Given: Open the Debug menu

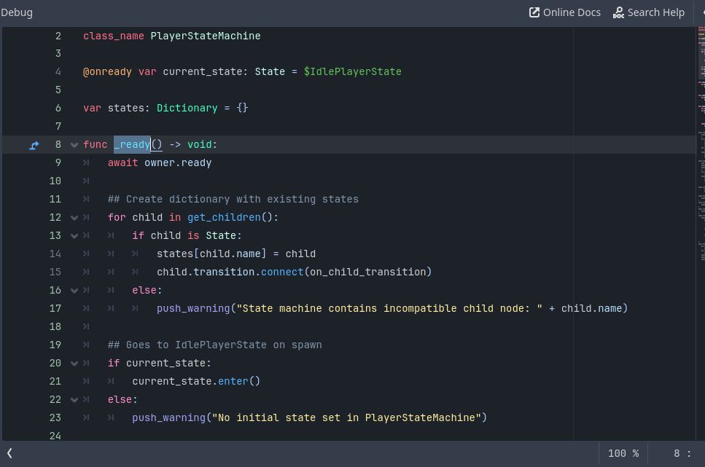Looking at the screenshot, I should pyautogui.click(x=16, y=12).
